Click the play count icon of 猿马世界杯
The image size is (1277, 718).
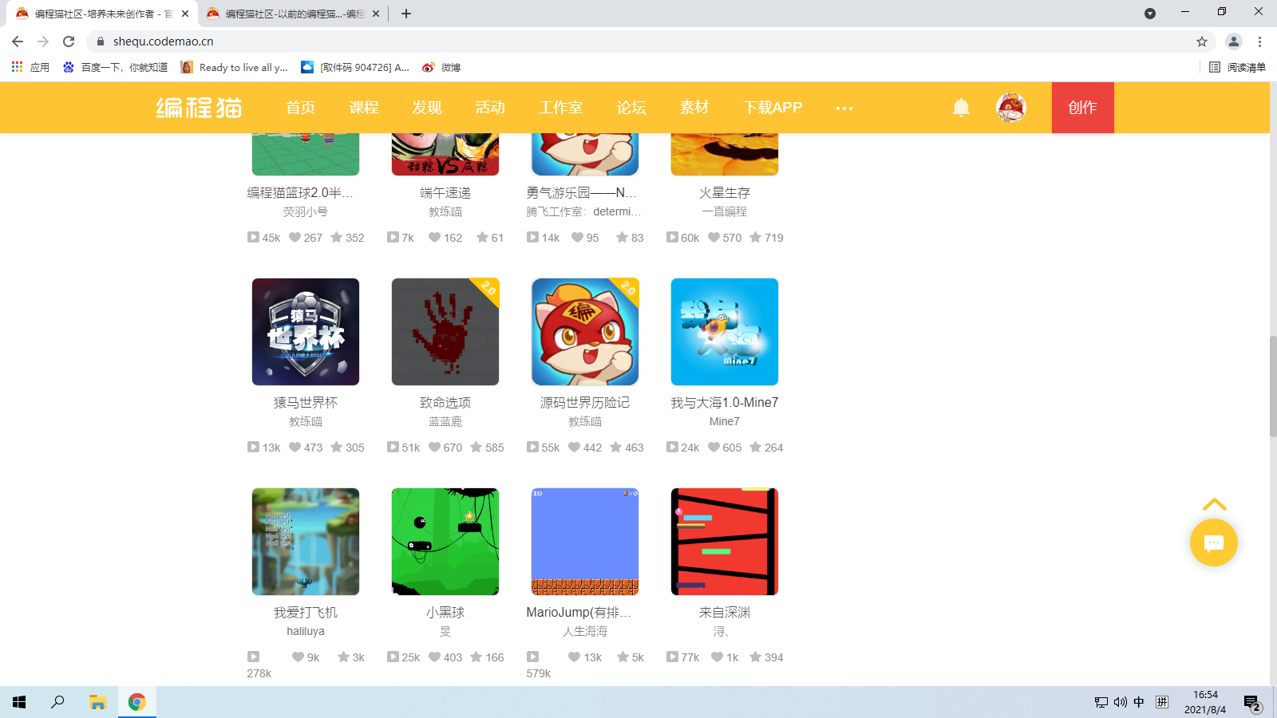click(x=253, y=447)
